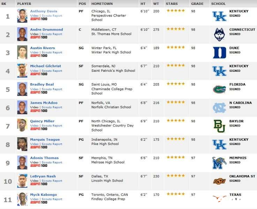The height and width of the screenshot is (209, 257).
Task: Sort by the STARS column header
Action: tap(171, 4)
